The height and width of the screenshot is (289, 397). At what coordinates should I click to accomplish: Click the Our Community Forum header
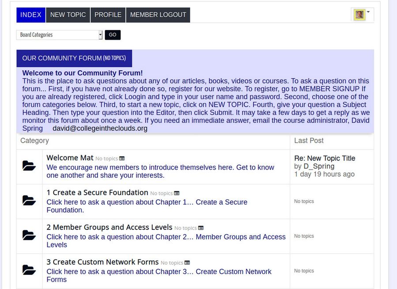(74, 58)
